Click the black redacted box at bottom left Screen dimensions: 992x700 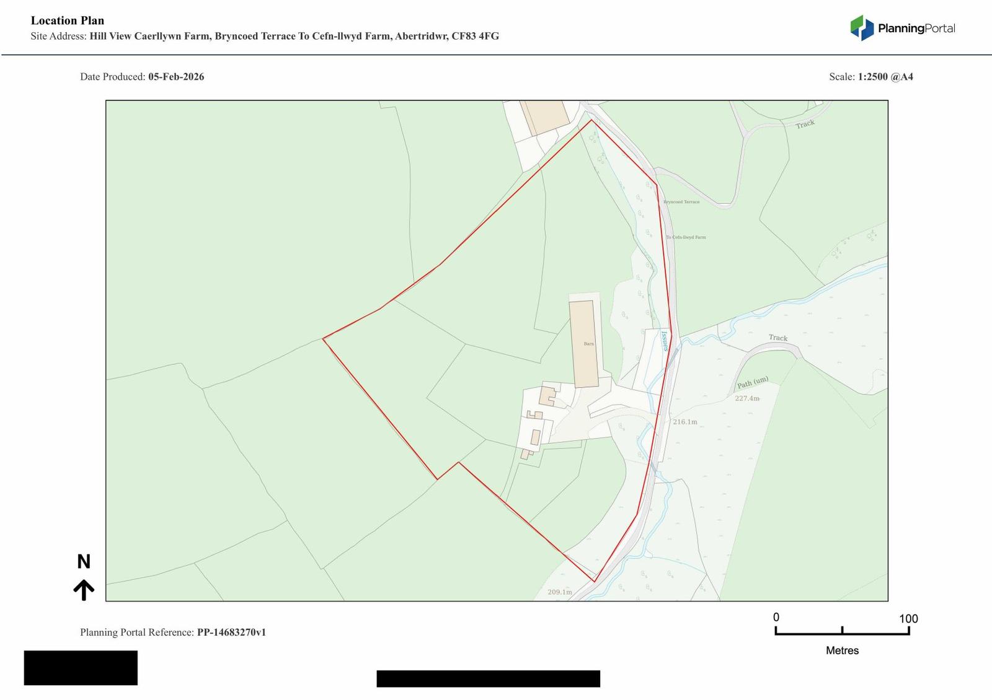point(81,667)
